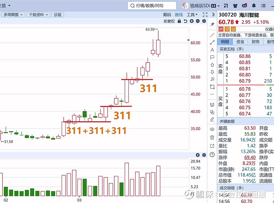274x203 pixels.
Task: Select the comment bubble annotation tool
Action: (212, 57)
